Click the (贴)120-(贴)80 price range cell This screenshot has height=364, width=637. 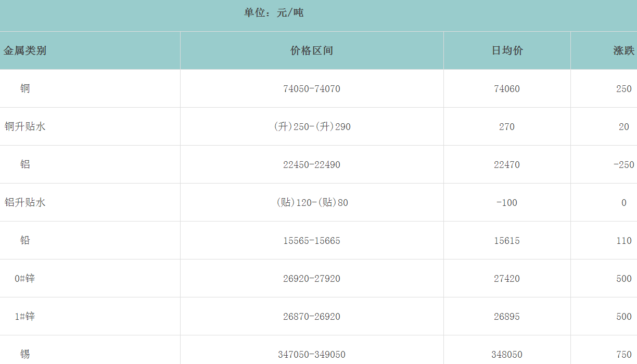coord(312,203)
